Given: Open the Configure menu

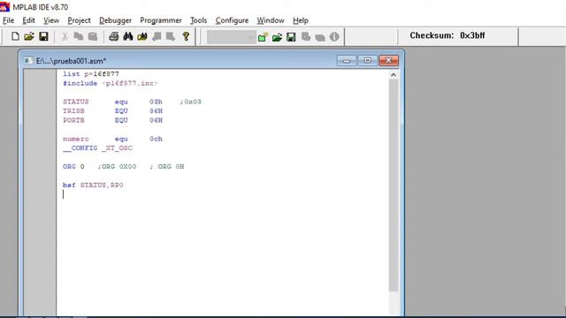Looking at the screenshot, I should point(232,20).
